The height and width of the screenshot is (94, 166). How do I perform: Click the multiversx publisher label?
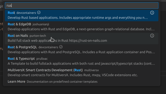point(91,70)
